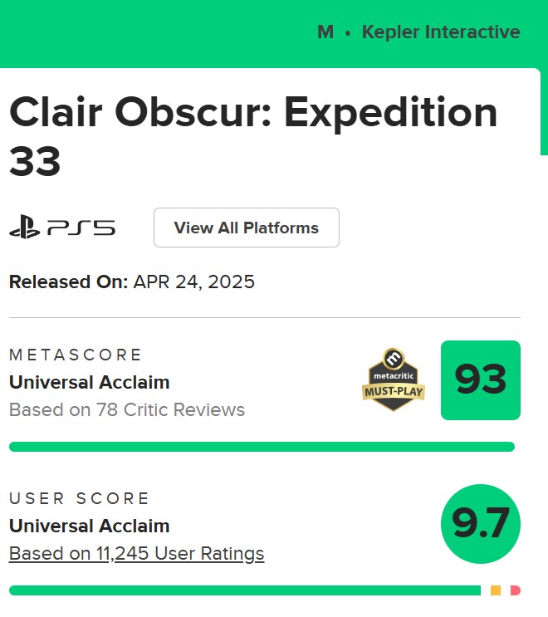Click green positive segment of user score bar

tap(244, 590)
